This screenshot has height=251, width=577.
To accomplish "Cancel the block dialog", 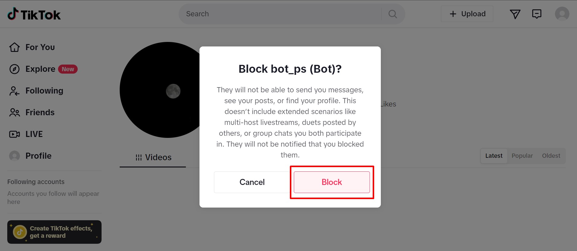I will (x=252, y=182).
